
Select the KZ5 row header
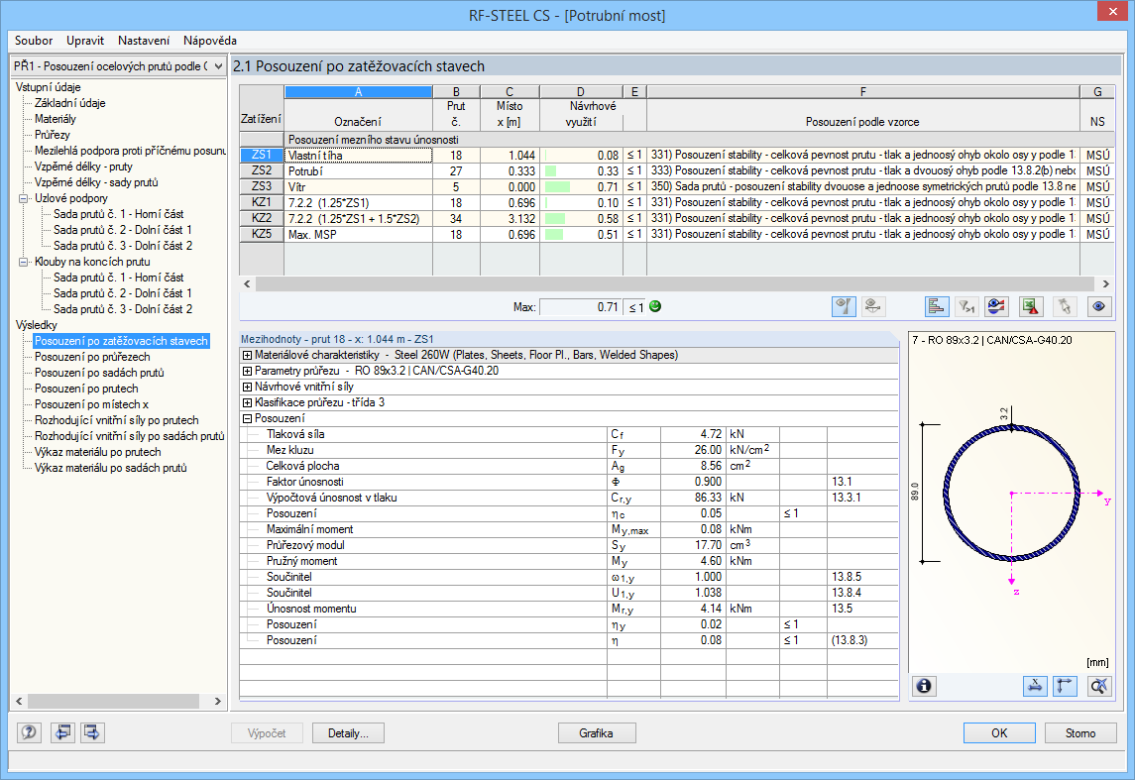click(262, 235)
